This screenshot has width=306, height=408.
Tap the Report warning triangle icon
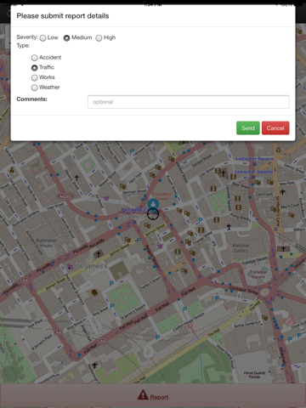point(143,394)
